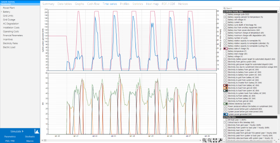Open the Parametrics link
The width and height of the screenshot is (280, 143).
coord(10,136)
